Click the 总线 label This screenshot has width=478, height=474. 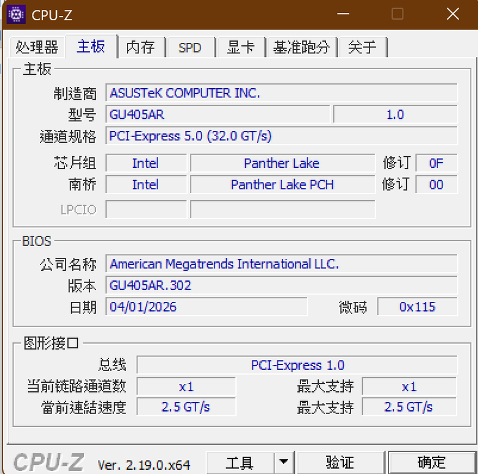112,365
